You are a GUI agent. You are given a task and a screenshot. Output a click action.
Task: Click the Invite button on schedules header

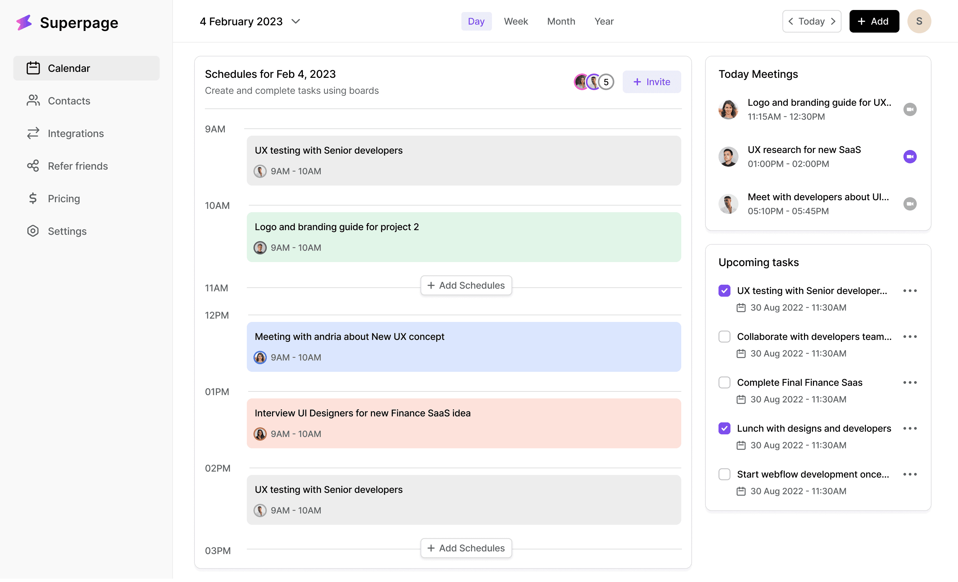pos(651,81)
